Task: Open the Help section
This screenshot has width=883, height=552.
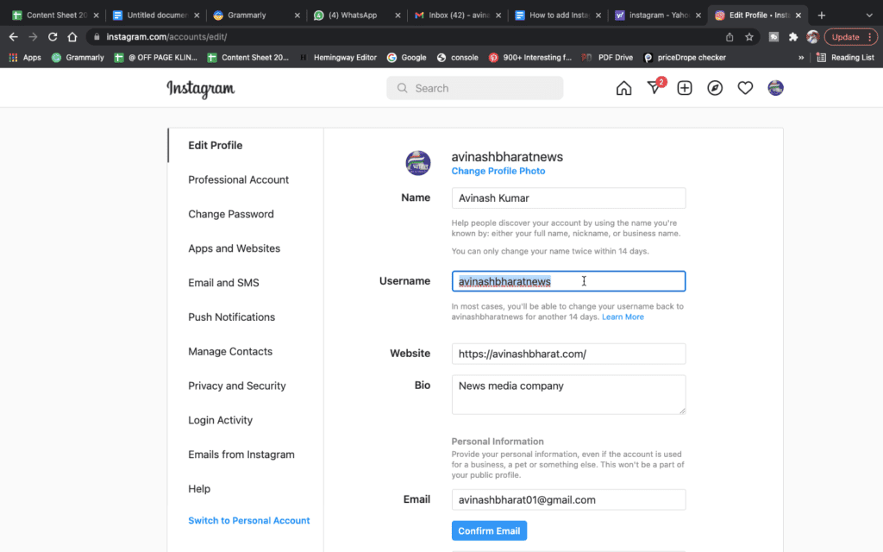Action: pyautogui.click(x=199, y=489)
